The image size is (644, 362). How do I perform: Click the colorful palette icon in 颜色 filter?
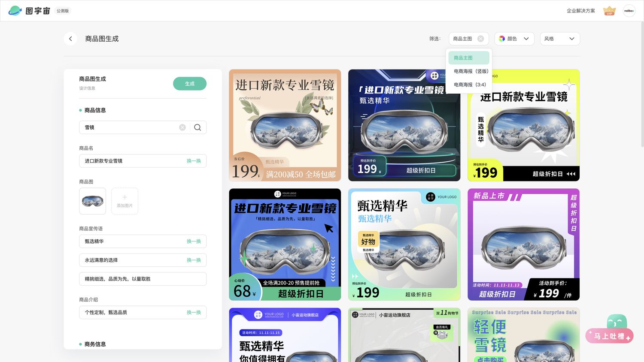click(501, 39)
